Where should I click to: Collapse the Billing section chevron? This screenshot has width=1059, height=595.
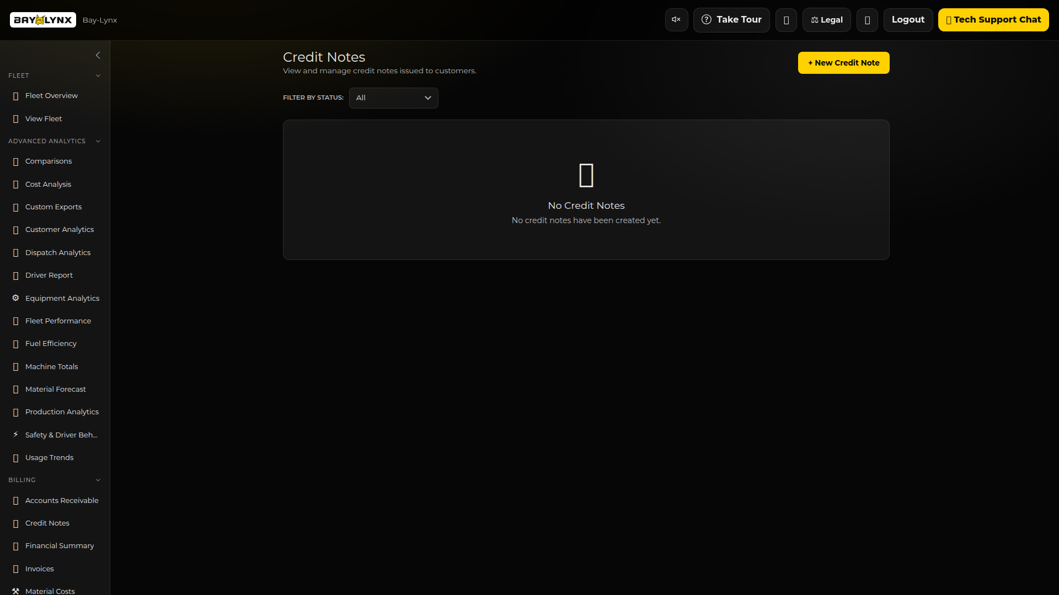[x=98, y=480]
